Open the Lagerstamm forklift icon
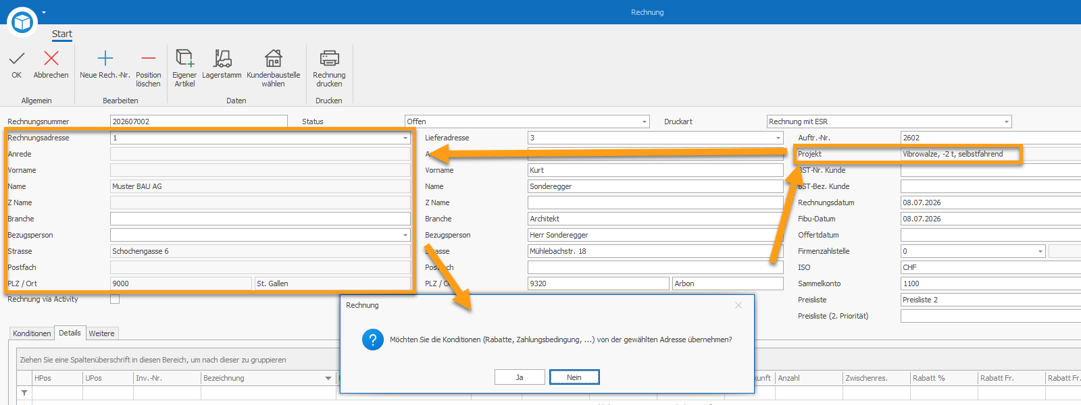The image size is (1081, 405). [x=222, y=58]
